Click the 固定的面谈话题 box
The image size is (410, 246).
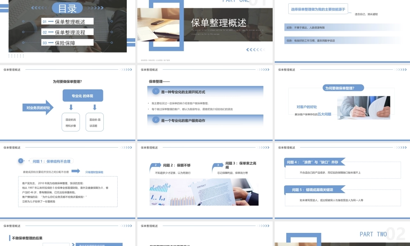95,122
